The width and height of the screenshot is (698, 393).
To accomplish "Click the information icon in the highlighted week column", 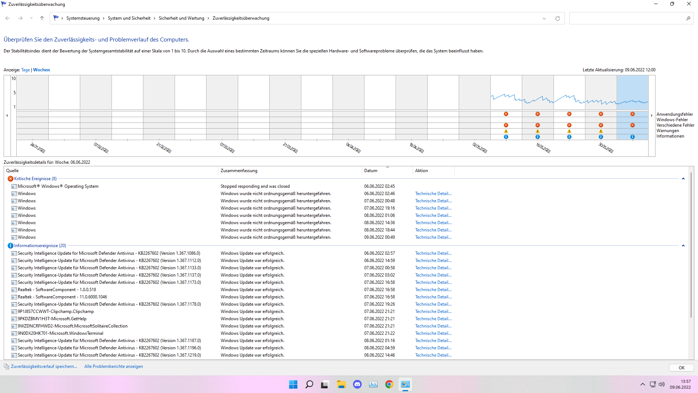I will pos(633,137).
